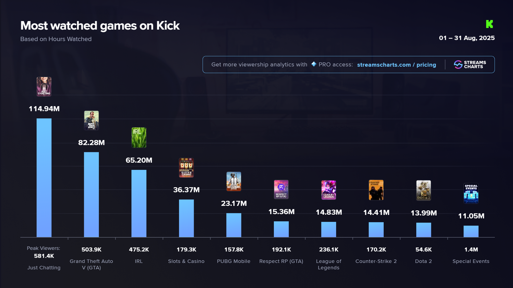Select the Grand Theft Auto V bar
The image size is (513, 288).
click(x=91, y=194)
